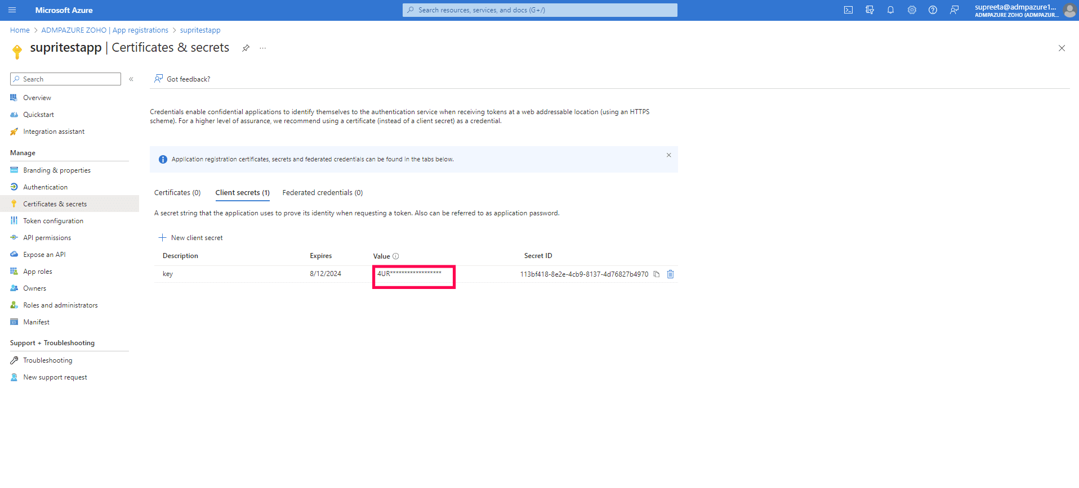
Task: Click the Value info tooltip icon
Action: pyautogui.click(x=396, y=256)
